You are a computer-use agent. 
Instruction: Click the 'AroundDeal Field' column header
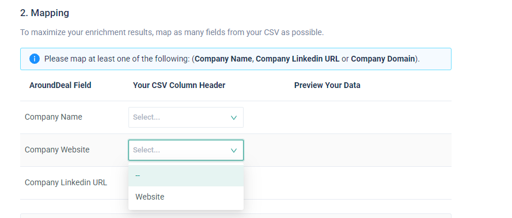60,85
